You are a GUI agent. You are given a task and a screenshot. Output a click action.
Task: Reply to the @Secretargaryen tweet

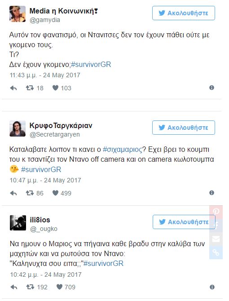(x=13, y=193)
